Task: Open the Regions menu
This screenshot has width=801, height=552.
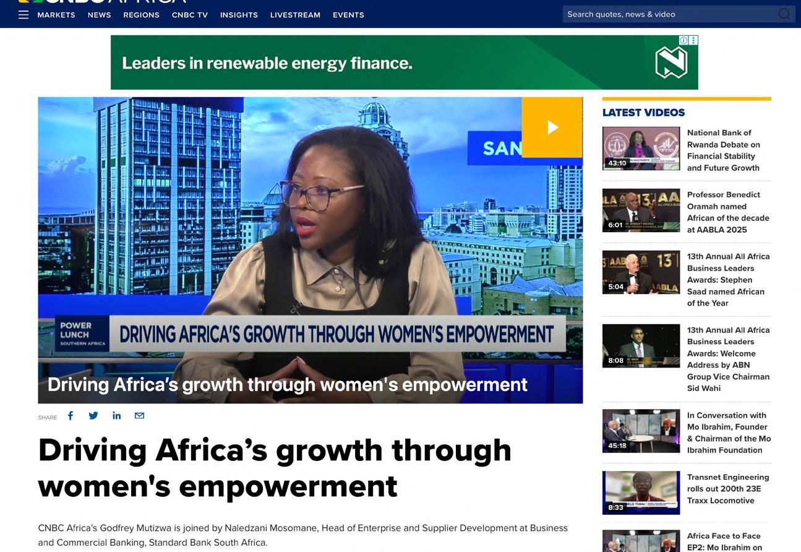Action: [x=141, y=15]
